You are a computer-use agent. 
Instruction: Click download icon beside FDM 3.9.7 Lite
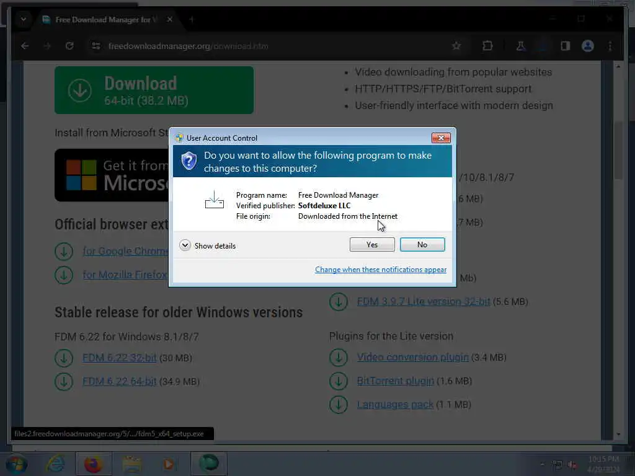[x=338, y=302]
